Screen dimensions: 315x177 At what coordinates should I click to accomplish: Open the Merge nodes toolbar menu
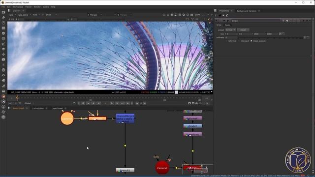(x=3, y=49)
